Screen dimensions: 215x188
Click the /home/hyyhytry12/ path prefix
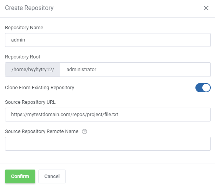pos(33,70)
